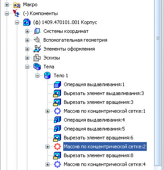Select the Тело 1 label
This screenshot has width=164, height=170.
(61, 76)
